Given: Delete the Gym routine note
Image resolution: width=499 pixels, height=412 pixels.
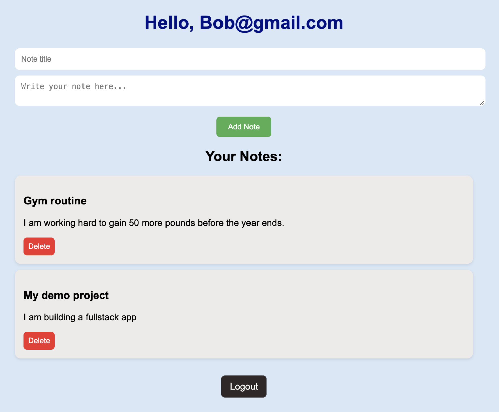Looking at the screenshot, I should (39, 246).
